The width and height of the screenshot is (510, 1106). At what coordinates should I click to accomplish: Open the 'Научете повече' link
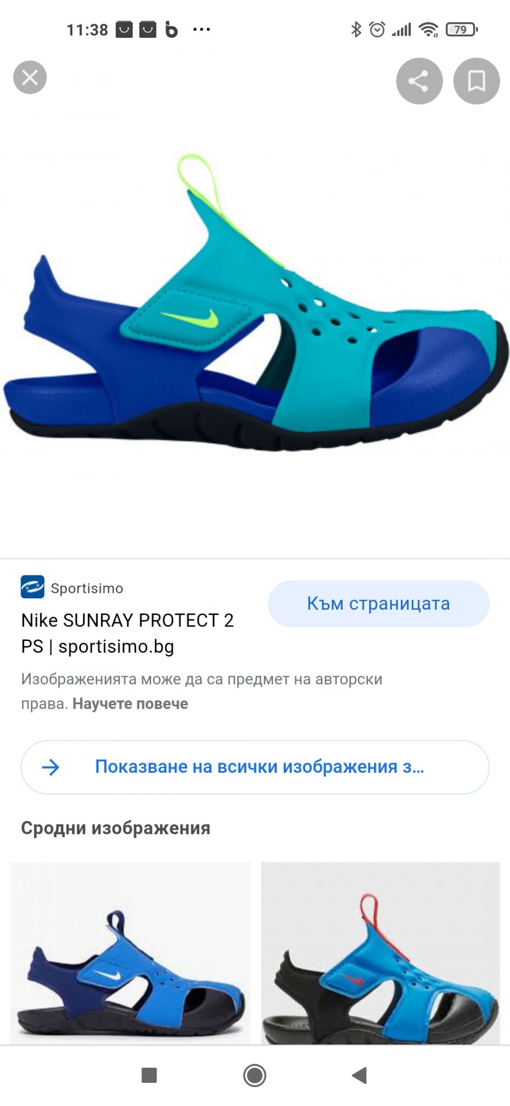(x=130, y=704)
